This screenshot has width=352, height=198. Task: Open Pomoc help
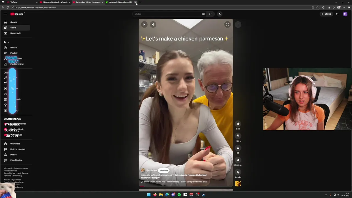pyautogui.click(x=17, y=155)
